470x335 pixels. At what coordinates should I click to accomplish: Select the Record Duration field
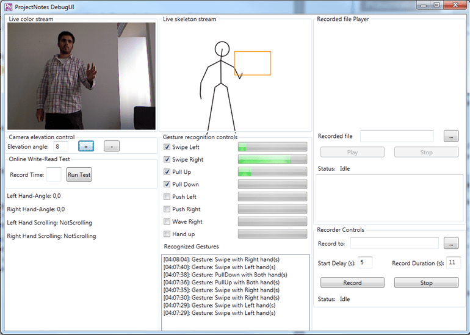[x=453, y=262]
